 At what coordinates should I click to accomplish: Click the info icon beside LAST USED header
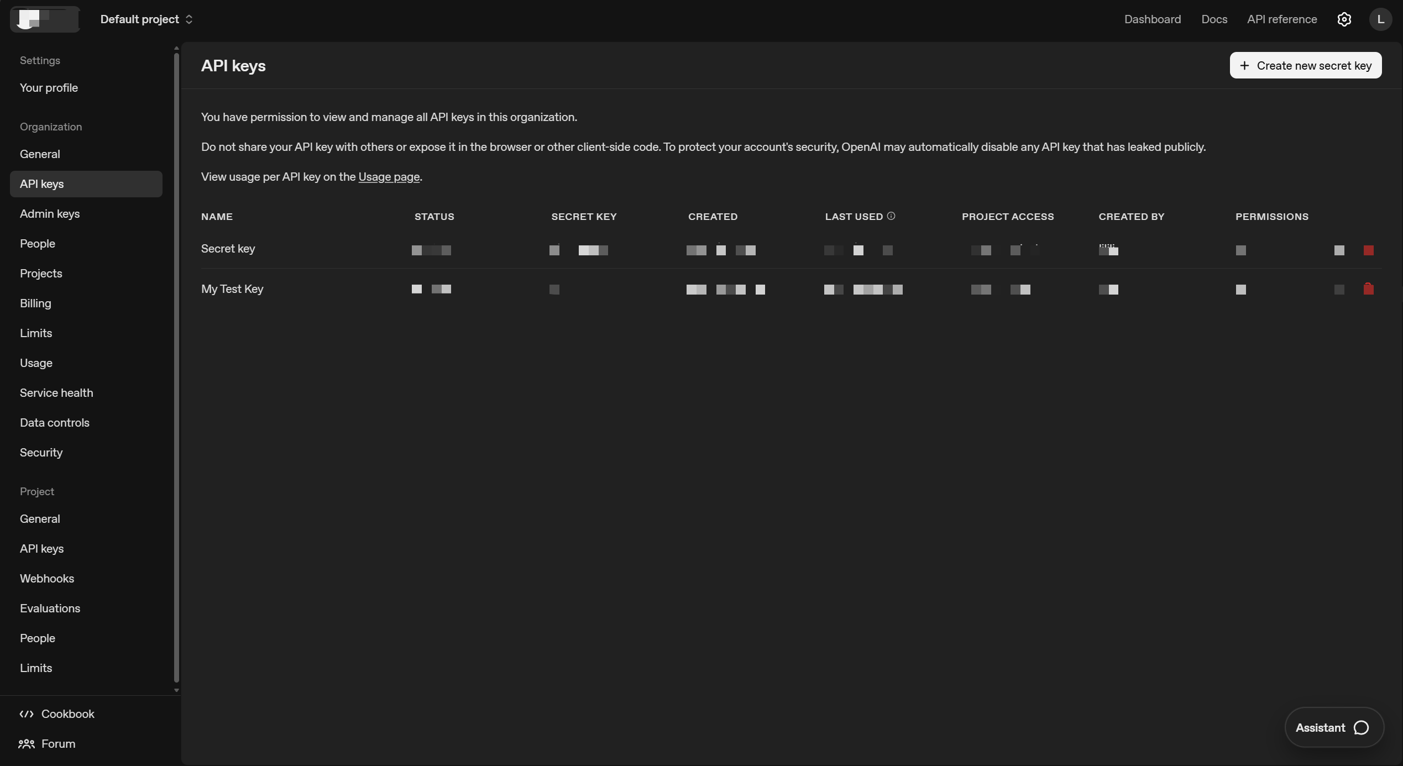[x=891, y=216]
